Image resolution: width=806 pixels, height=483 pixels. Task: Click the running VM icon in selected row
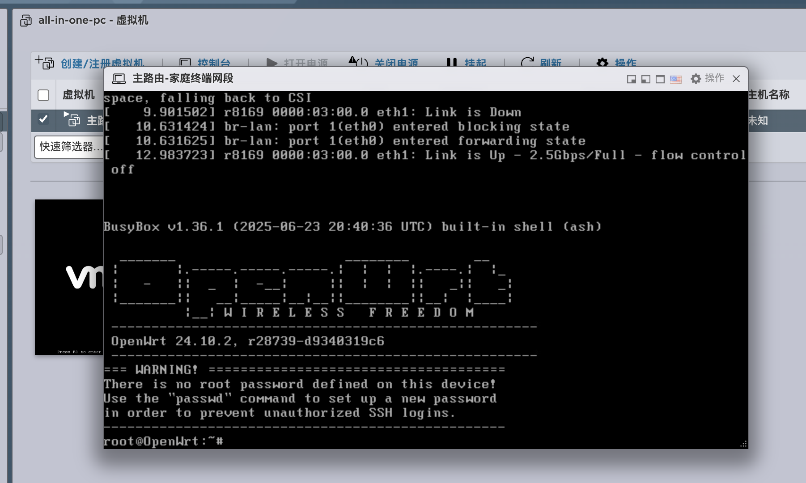[72, 119]
